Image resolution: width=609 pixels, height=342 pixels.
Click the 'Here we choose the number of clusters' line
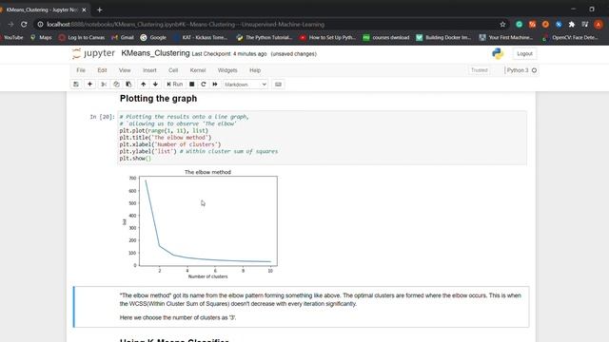click(x=178, y=317)
